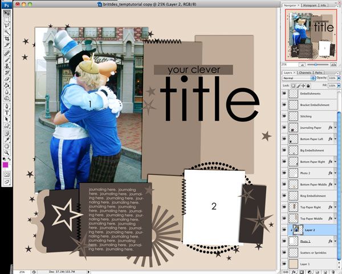Image resolution: width=342 pixels, height=274 pixels.
Task: Create a new layer icon
Action: click(325, 272)
